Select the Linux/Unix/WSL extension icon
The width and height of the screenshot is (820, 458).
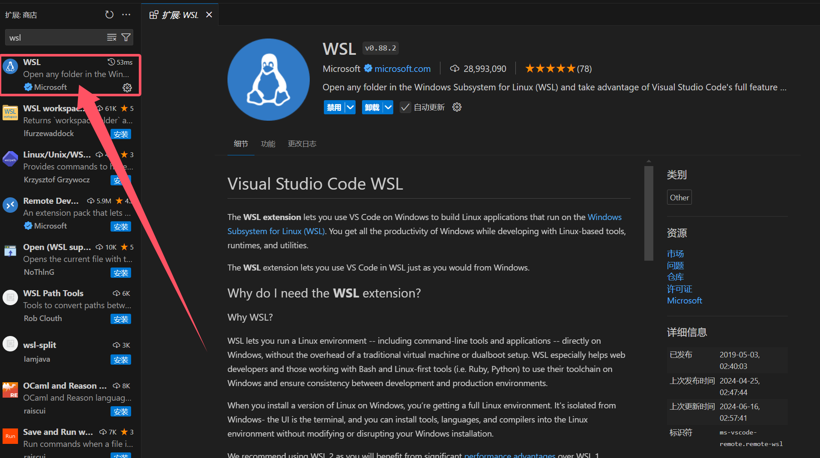10,159
